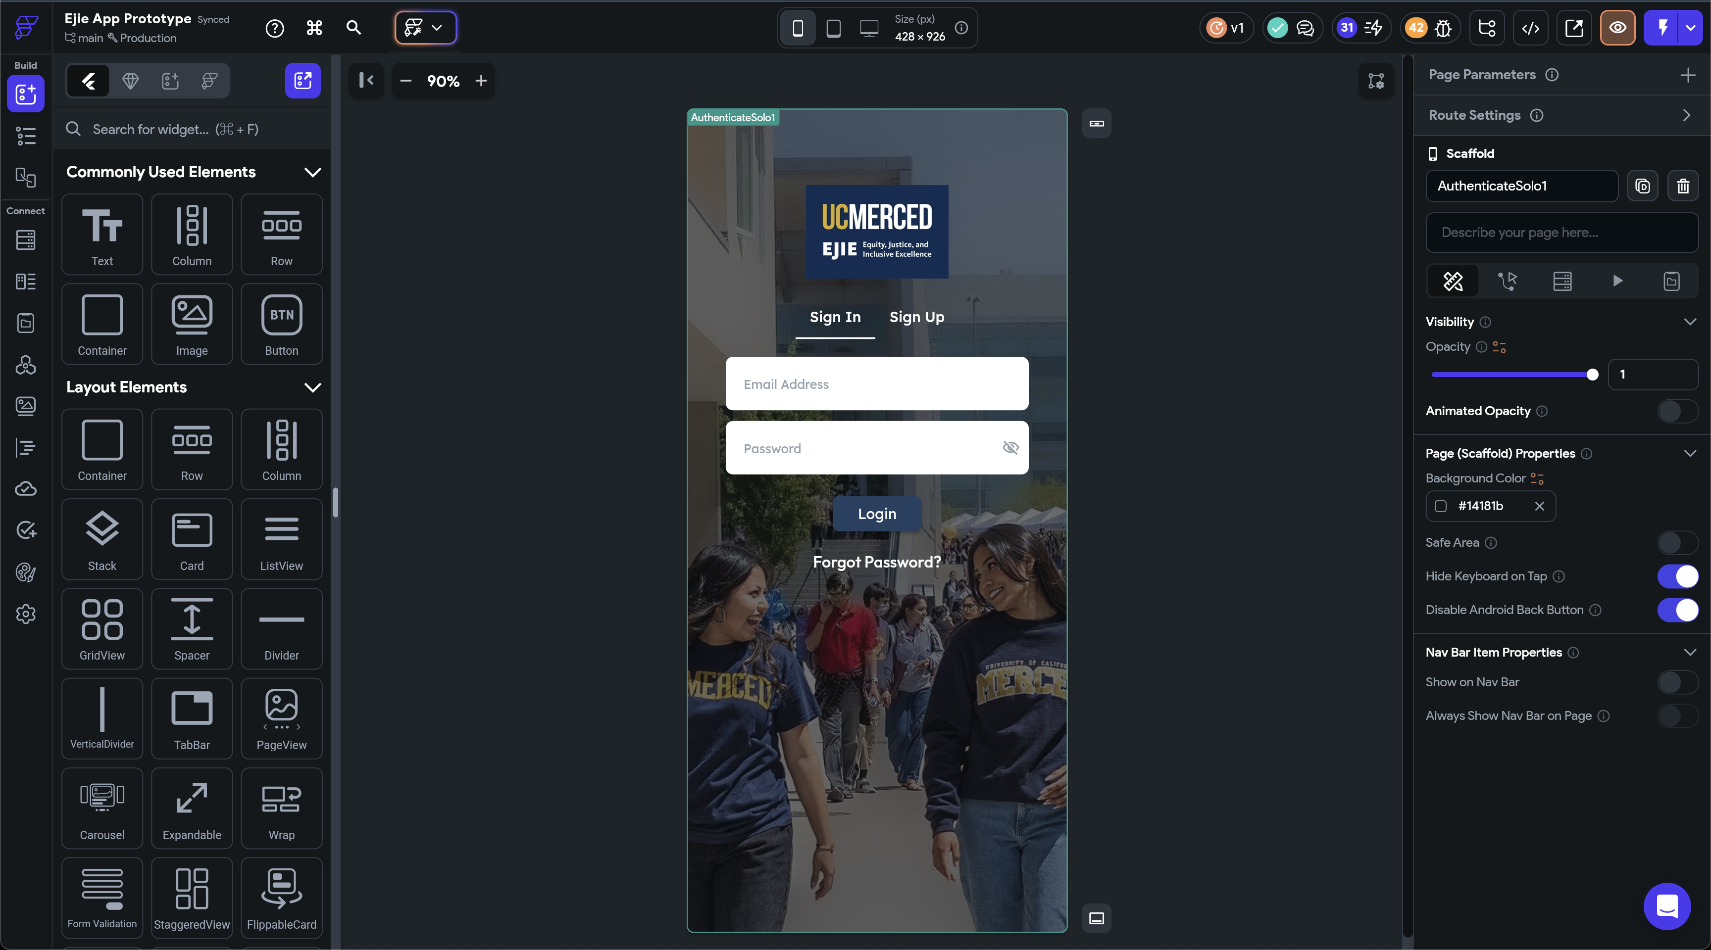Collapse Commonly Used Elements section
The width and height of the screenshot is (1711, 950).
pos(312,173)
